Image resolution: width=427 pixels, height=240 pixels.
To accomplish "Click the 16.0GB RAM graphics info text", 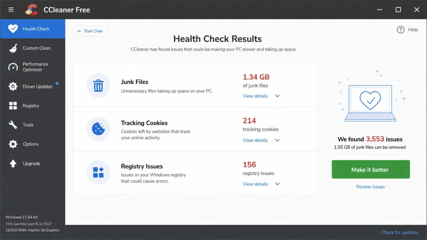I will pyautogui.click(x=32, y=230).
